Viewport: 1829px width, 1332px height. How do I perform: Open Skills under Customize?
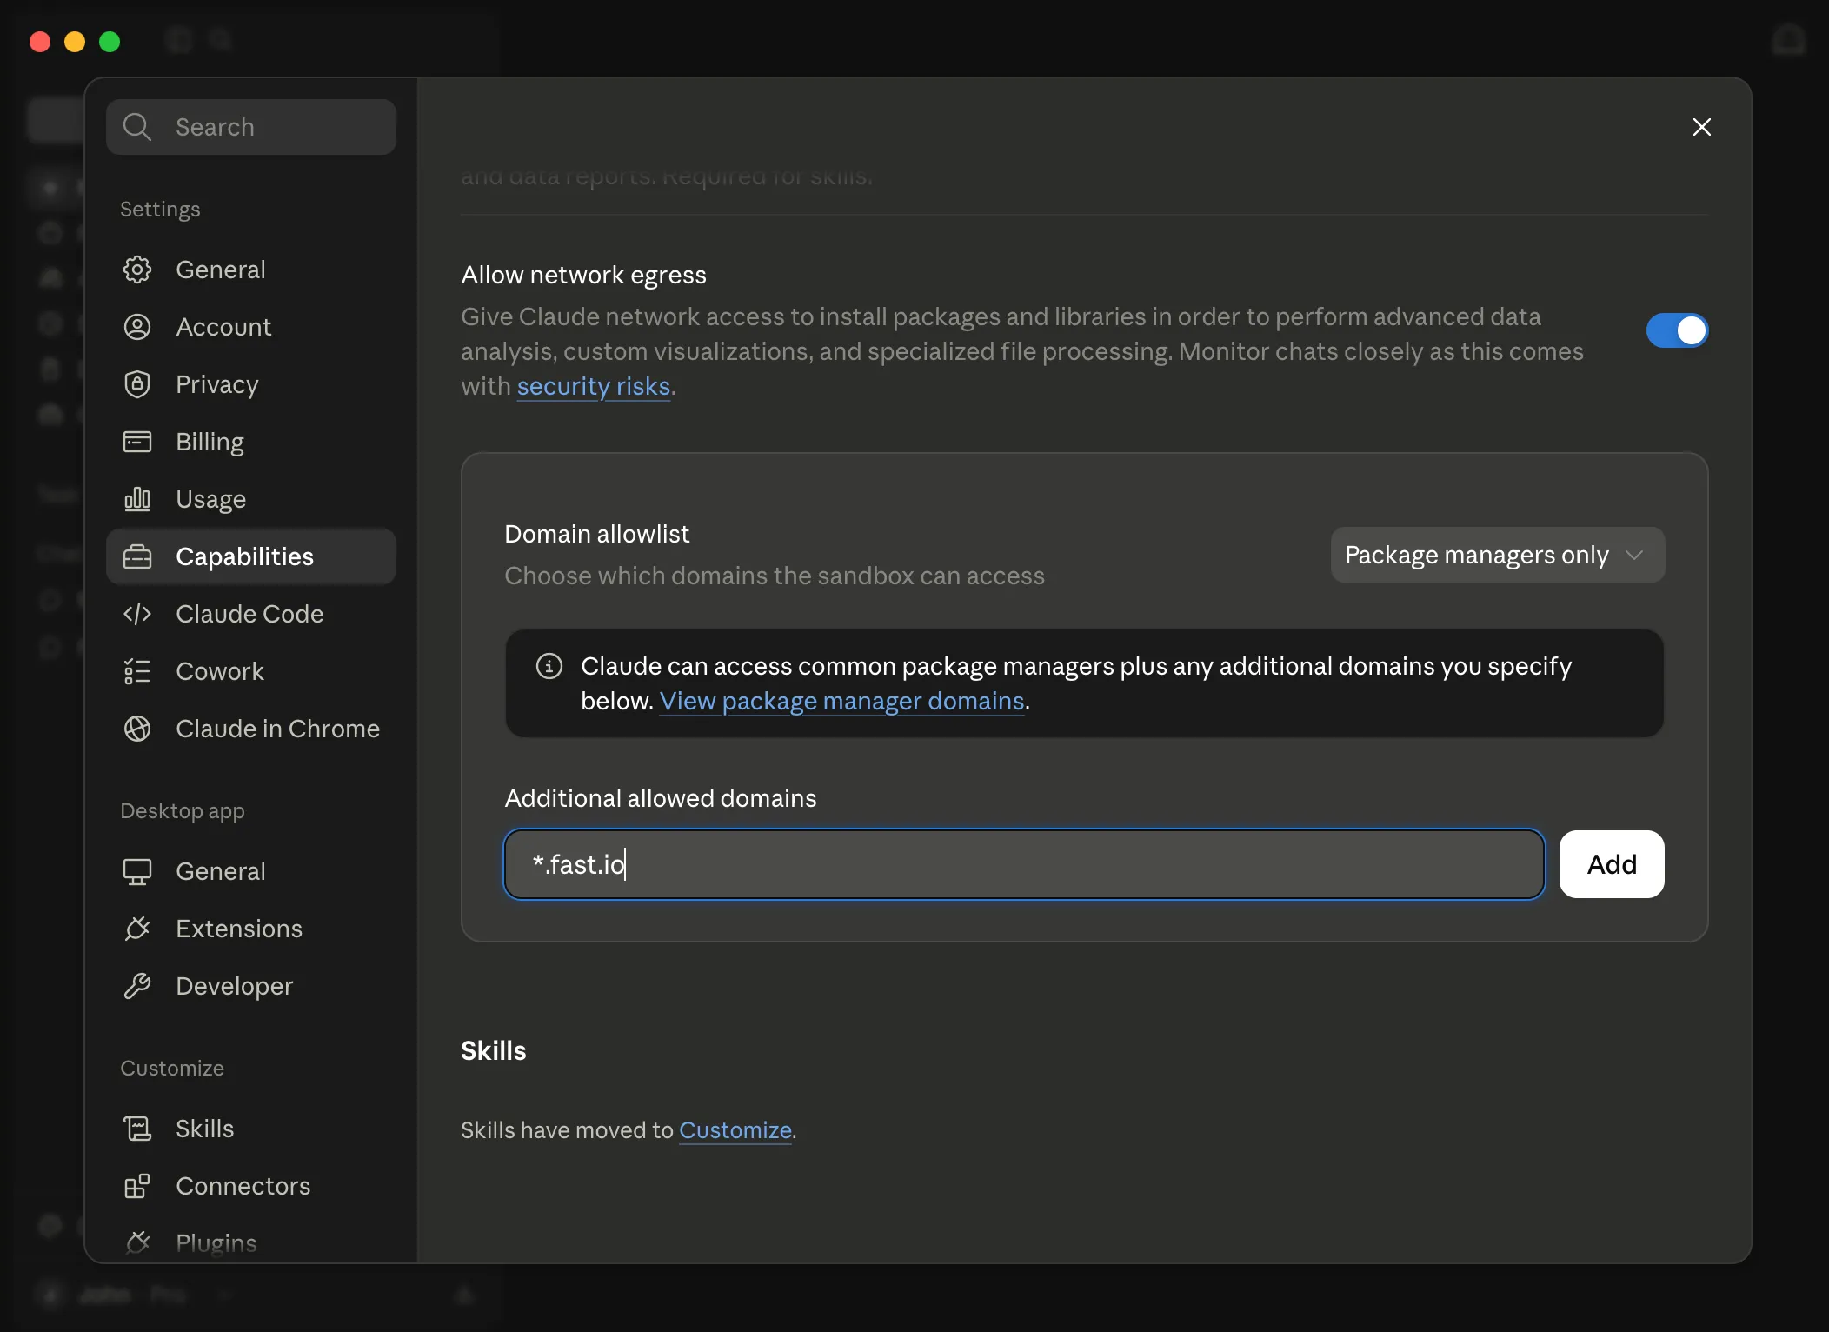click(x=251, y=1129)
